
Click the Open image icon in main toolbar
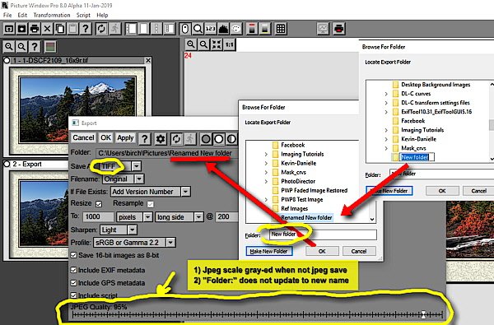click(x=9, y=29)
